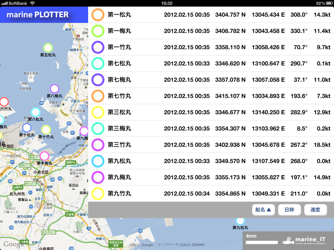Select ship name 第七梅丸 in list

pyautogui.click(x=119, y=80)
